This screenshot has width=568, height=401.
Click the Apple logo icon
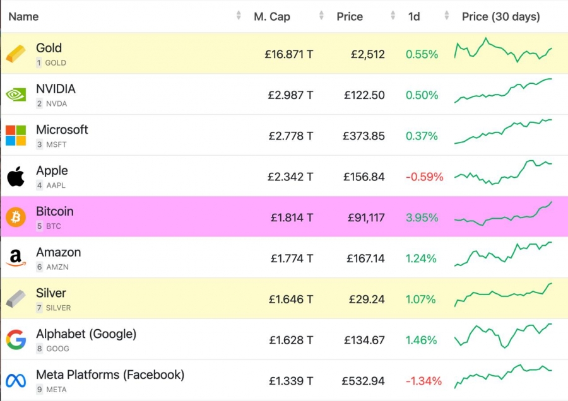[x=16, y=177]
